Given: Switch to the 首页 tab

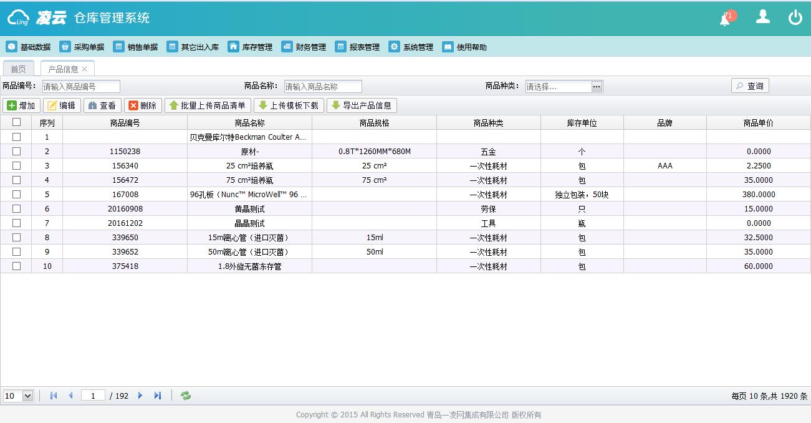Looking at the screenshot, I should (19, 69).
